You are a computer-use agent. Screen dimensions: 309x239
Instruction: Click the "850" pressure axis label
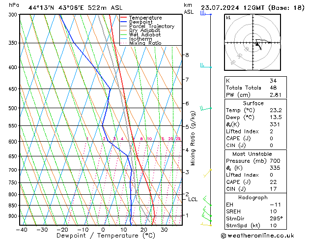[14, 206]
